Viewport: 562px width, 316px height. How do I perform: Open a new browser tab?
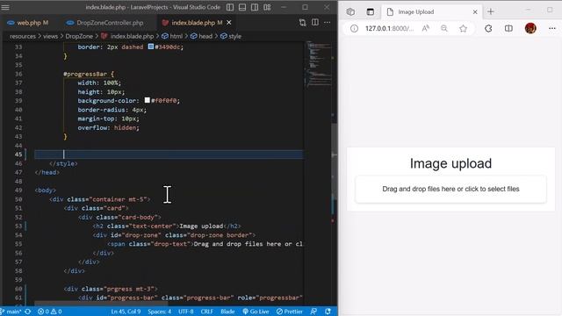tap(491, 11)
